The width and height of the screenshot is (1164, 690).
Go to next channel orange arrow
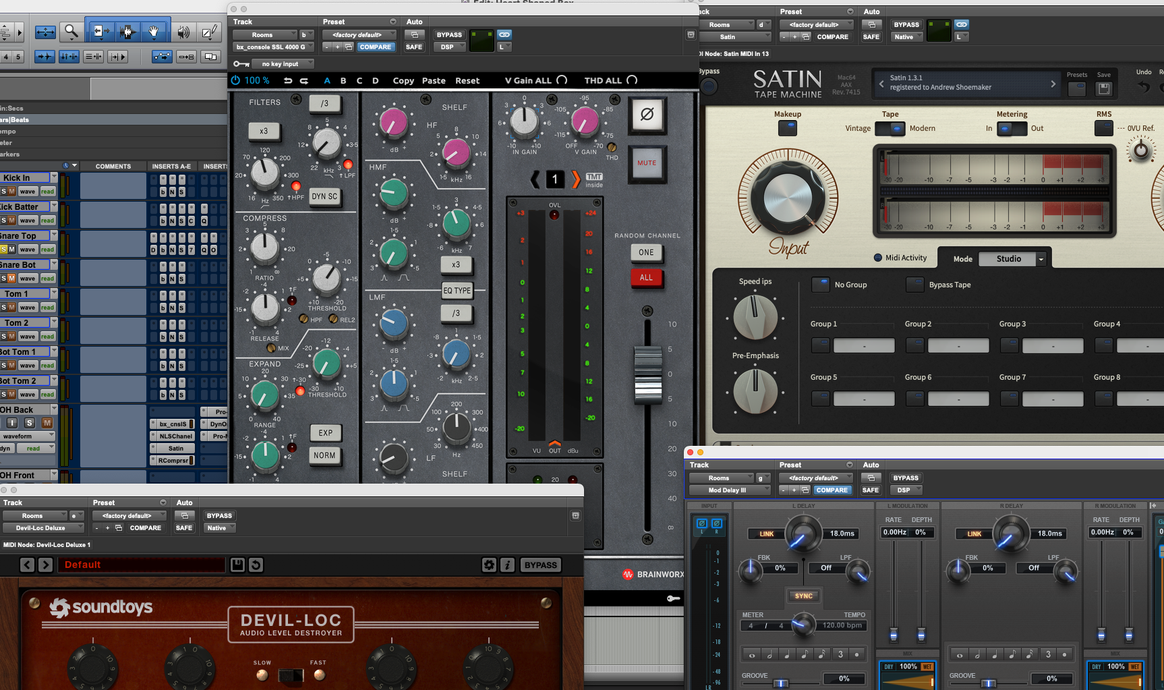575,179
